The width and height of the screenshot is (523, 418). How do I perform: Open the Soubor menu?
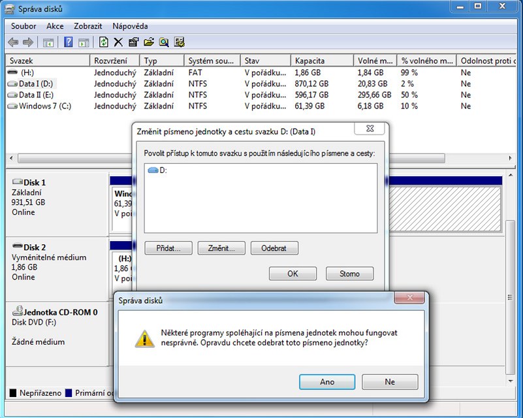24,26
